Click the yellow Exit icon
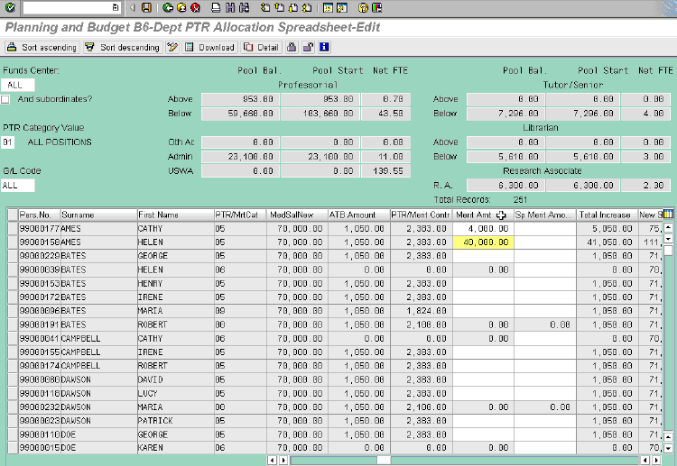 [181, 7]
